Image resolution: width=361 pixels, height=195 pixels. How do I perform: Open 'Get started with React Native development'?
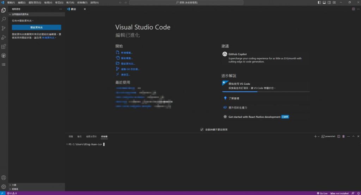254,117
